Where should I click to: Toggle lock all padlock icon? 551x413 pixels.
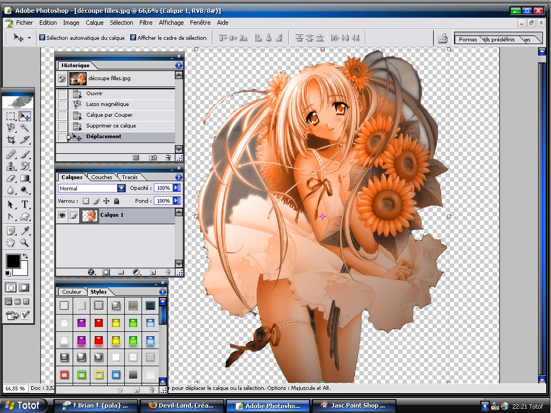tap(117, 201)
